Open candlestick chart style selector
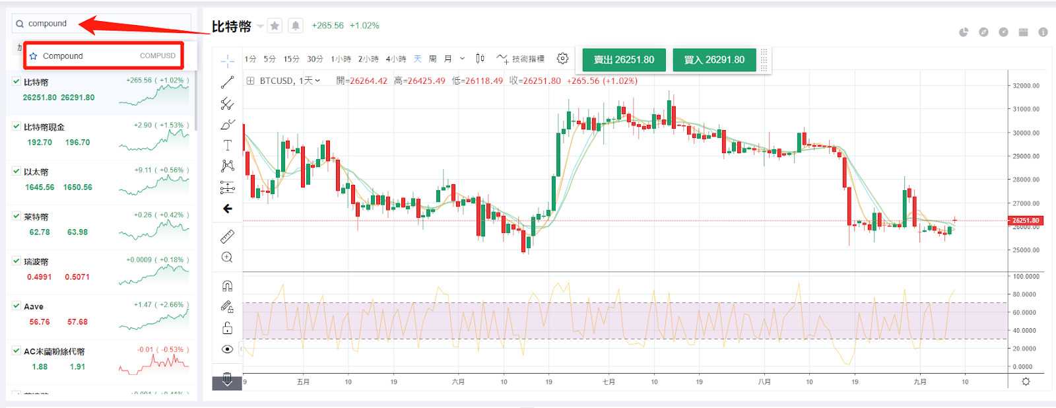 pyautogui.click(x=480, y=59)
